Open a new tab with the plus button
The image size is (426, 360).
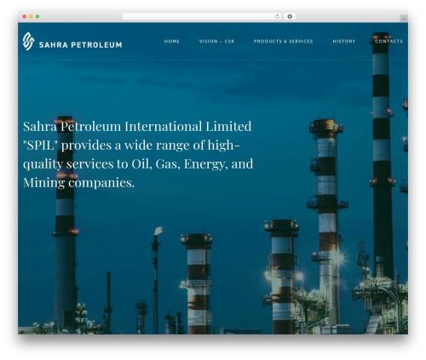tap(404, 19)
